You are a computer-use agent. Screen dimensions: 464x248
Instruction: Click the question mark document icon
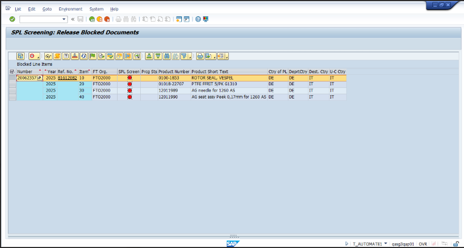tap(66, 56)
